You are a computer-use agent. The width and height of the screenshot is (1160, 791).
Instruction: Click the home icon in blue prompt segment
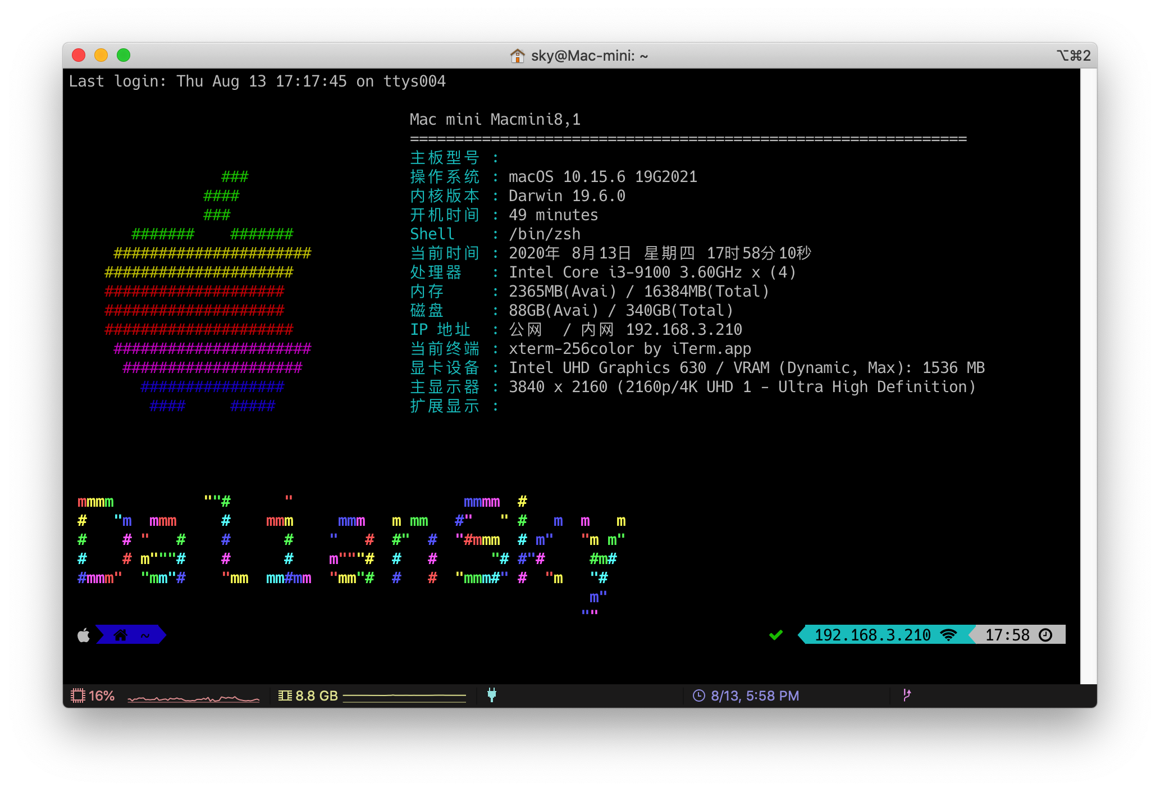pyautogui.click(x=120, y=635)
